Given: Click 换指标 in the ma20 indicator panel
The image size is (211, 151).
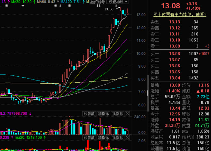Looking at the screenshot, I should click(118, 138).
